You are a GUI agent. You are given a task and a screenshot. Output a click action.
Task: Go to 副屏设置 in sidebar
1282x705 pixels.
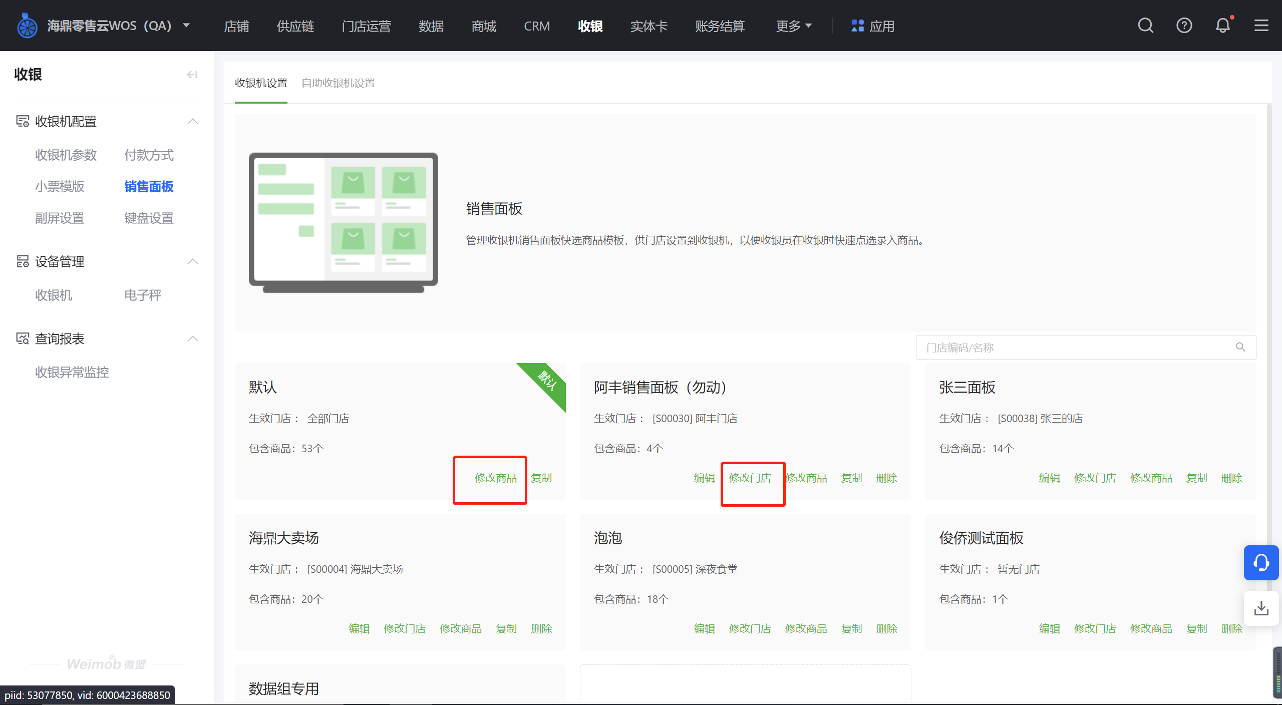pos(60,218)
